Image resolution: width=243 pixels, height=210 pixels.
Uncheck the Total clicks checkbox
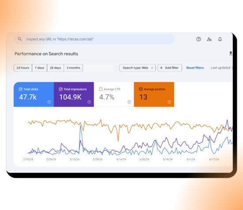20,89
